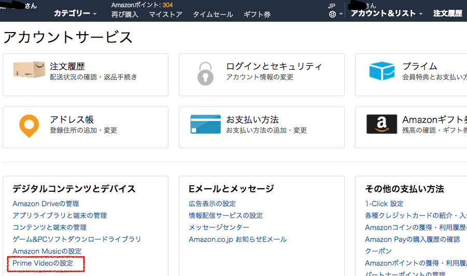Image resolution: width=467 pixels, height=276 pixels.
Task: Open ギフト券 in the navigation bar
Action: pyautogui.click(x=257, y=14)
